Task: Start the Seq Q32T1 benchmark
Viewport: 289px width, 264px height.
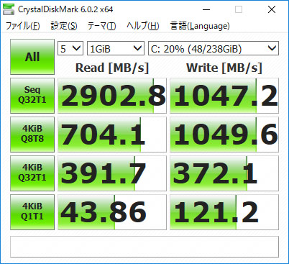Action: (32, 96)
